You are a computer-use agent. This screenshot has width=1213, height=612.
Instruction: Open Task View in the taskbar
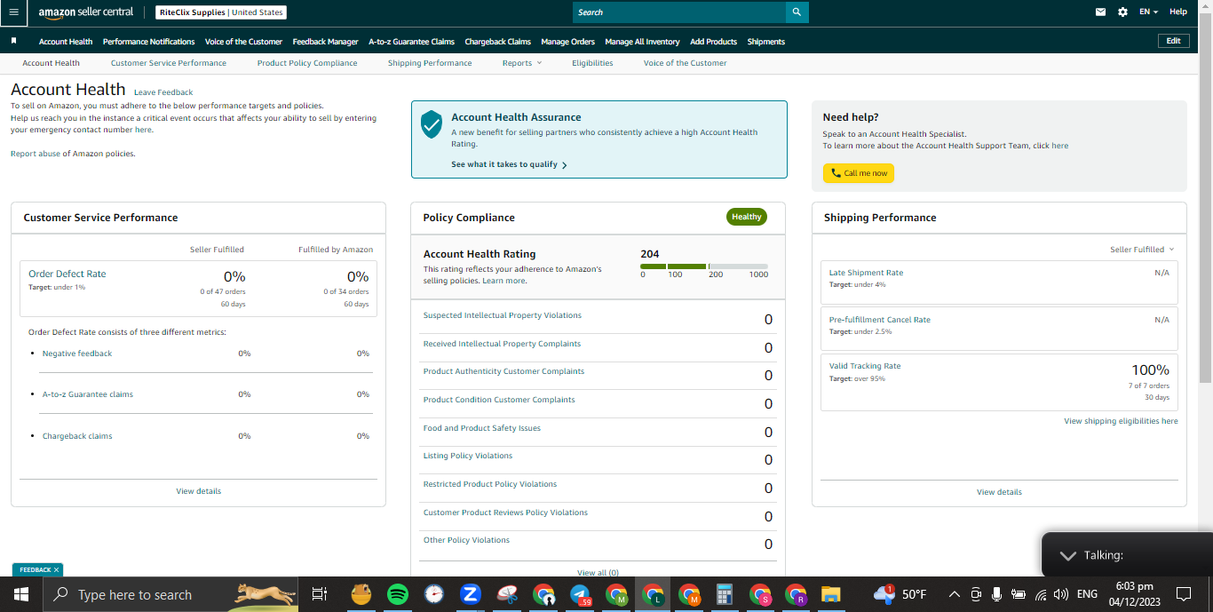tap(320, 594)
